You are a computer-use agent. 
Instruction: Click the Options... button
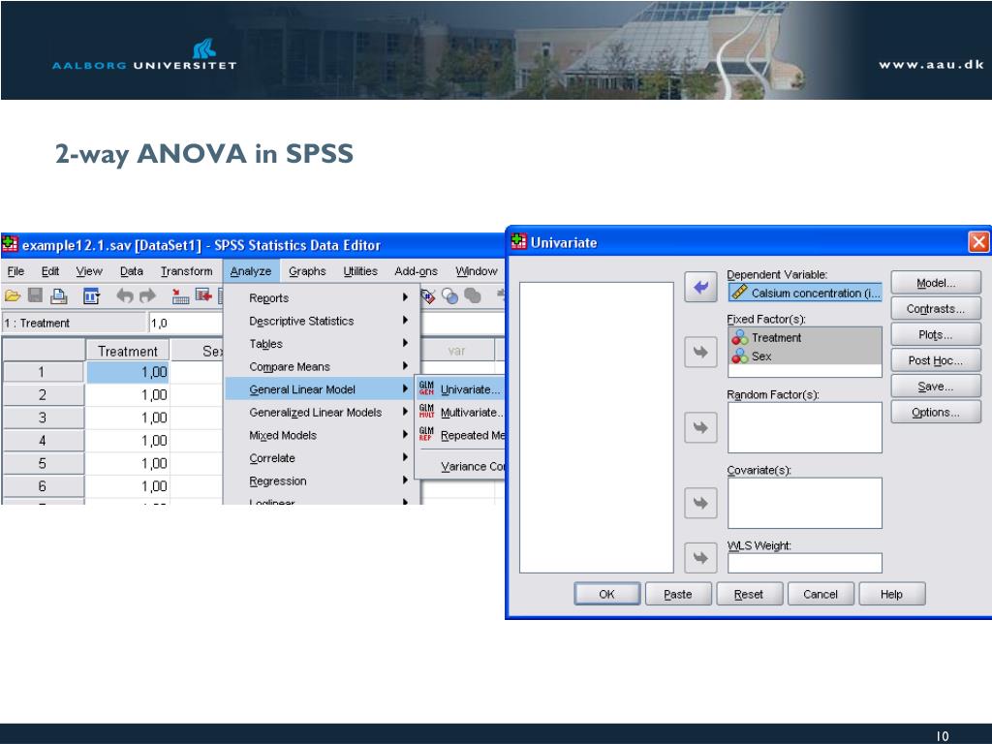click(x=936, y=413)
